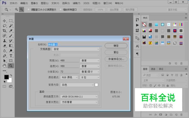This screenshot has height=118, width=189.
Task: Select the Spot Healing Brush tool
Action: point(4,36)
